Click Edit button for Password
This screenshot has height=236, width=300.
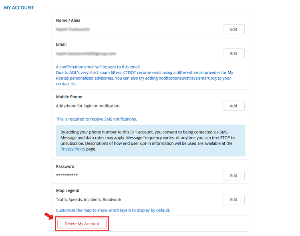(234, 175)
